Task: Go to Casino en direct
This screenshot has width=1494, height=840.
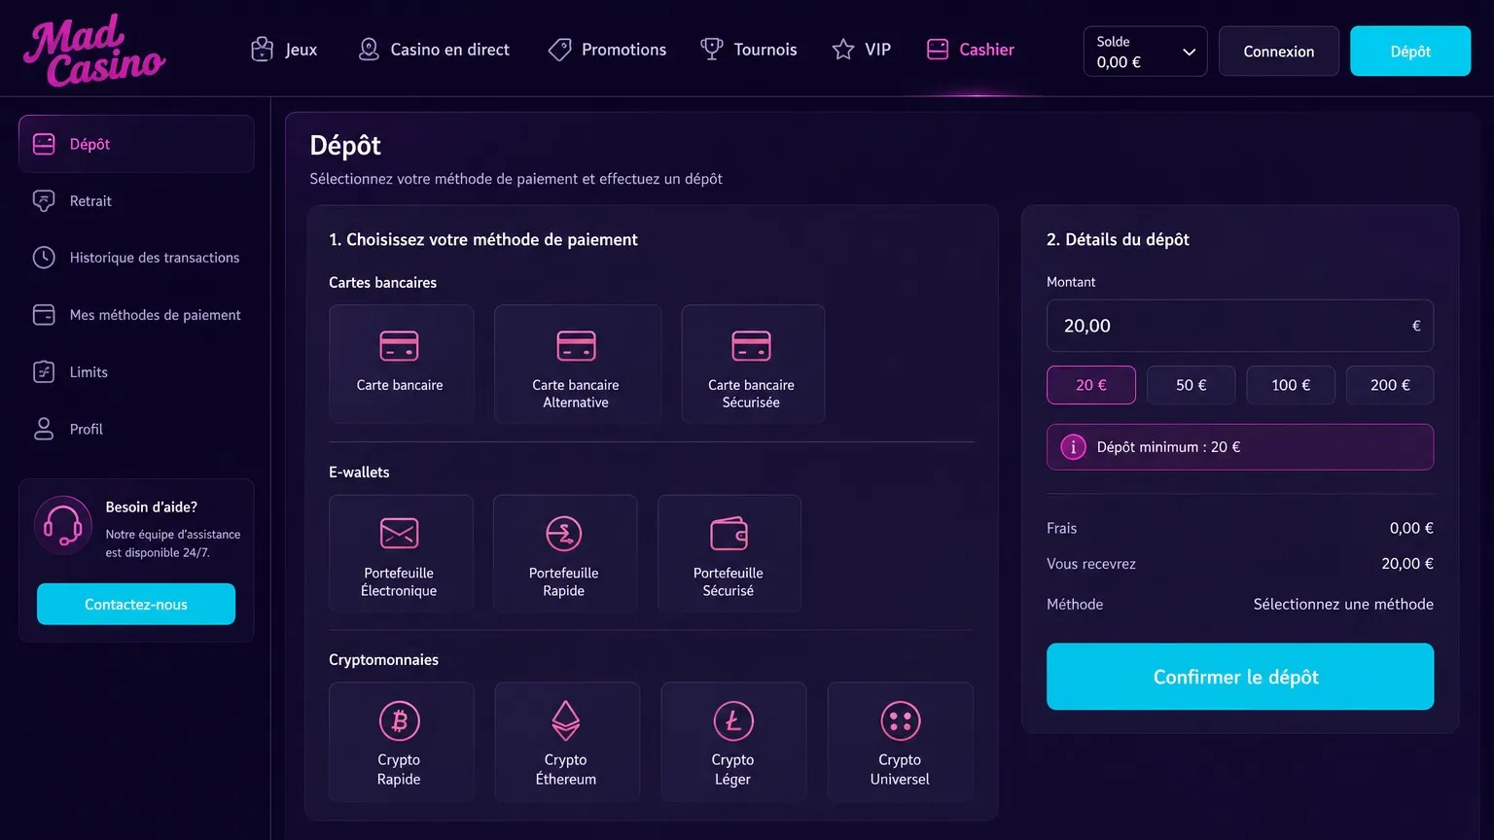Action: point(434,50)
